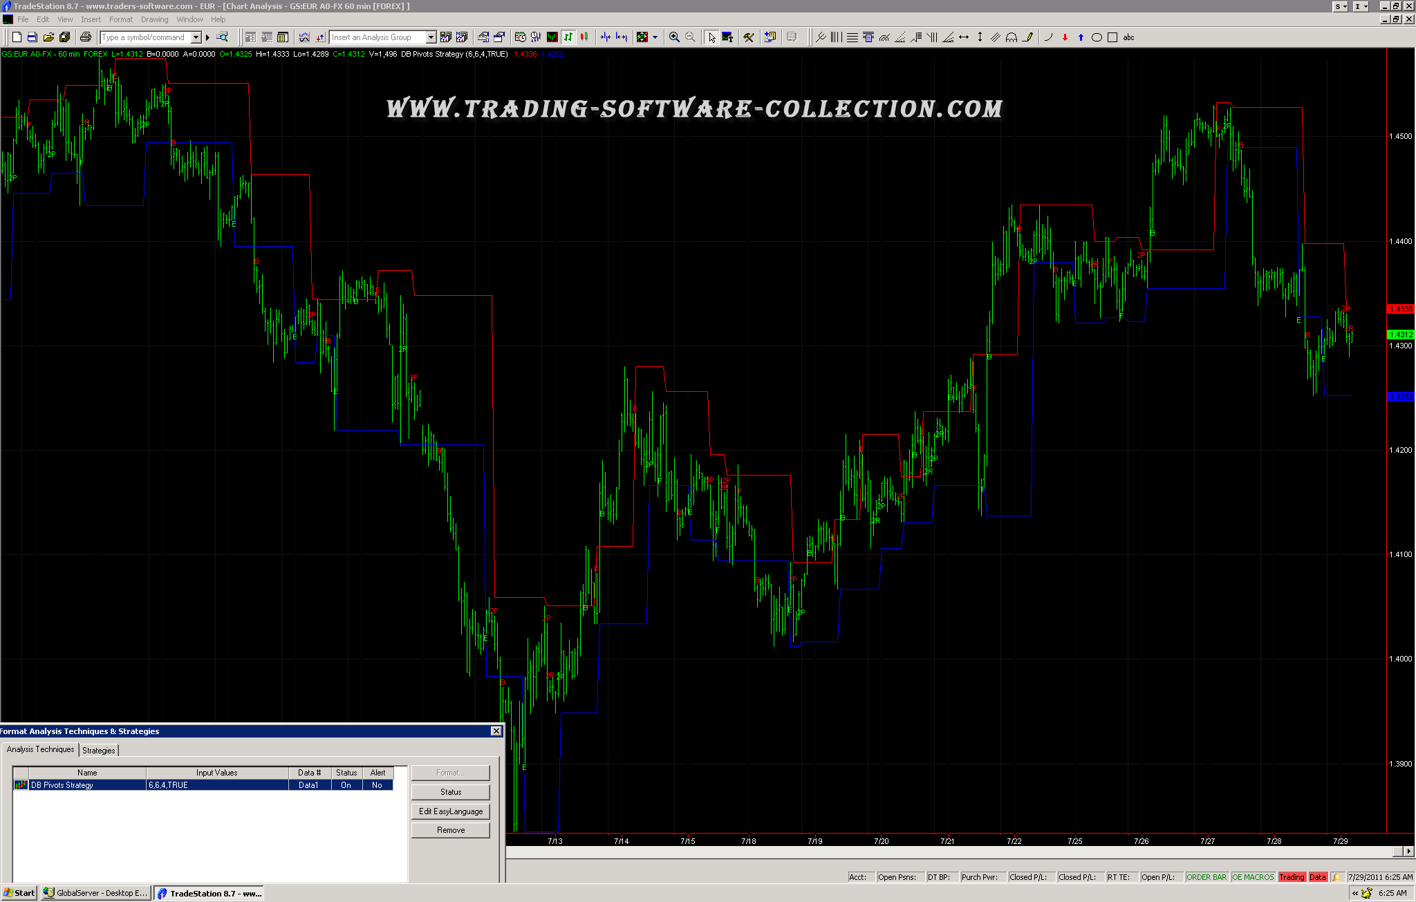Choose the red down arrow drawing tool
This screenshot has width=1416, height=902.
tap(1065, 37)
